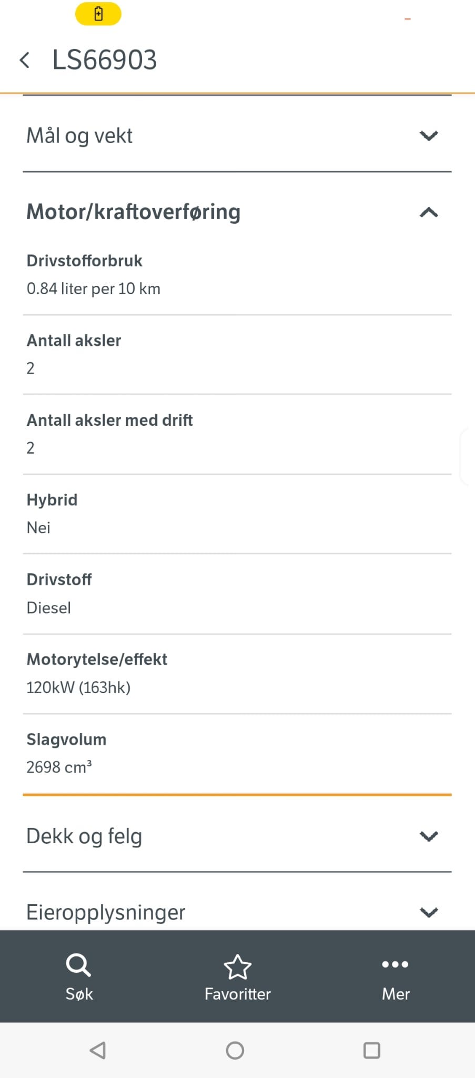This screenshot has width=475, height=1078.
Task: Collapse the Motor/kraftoverføring chevron
Action: pyautogui.click(x=429, y=212)
